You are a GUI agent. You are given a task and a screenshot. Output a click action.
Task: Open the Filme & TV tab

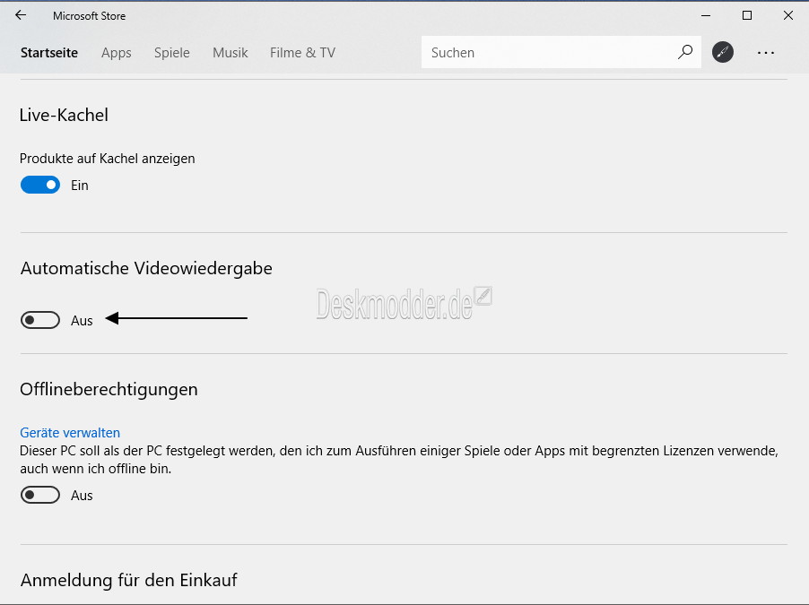[x=302, y=53]
